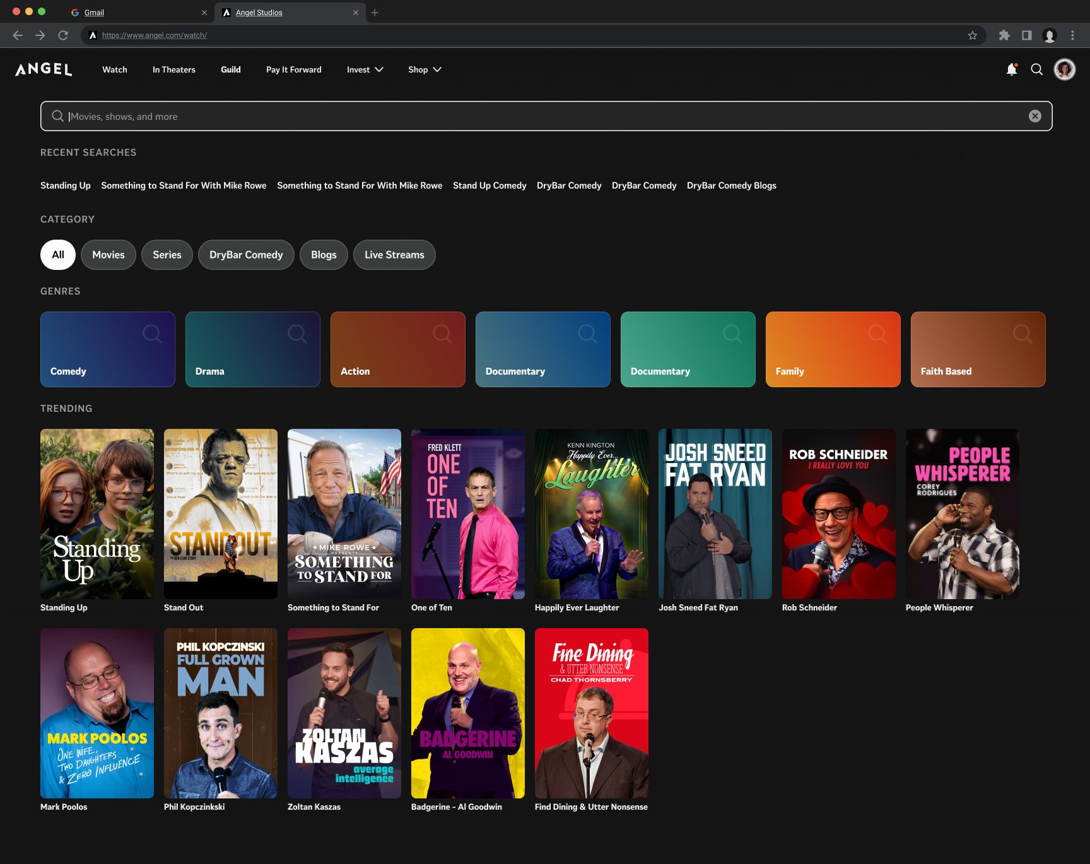Browse the Comedy genre card
Viewport: 1090px width, 864px height.
pos(108,349)
